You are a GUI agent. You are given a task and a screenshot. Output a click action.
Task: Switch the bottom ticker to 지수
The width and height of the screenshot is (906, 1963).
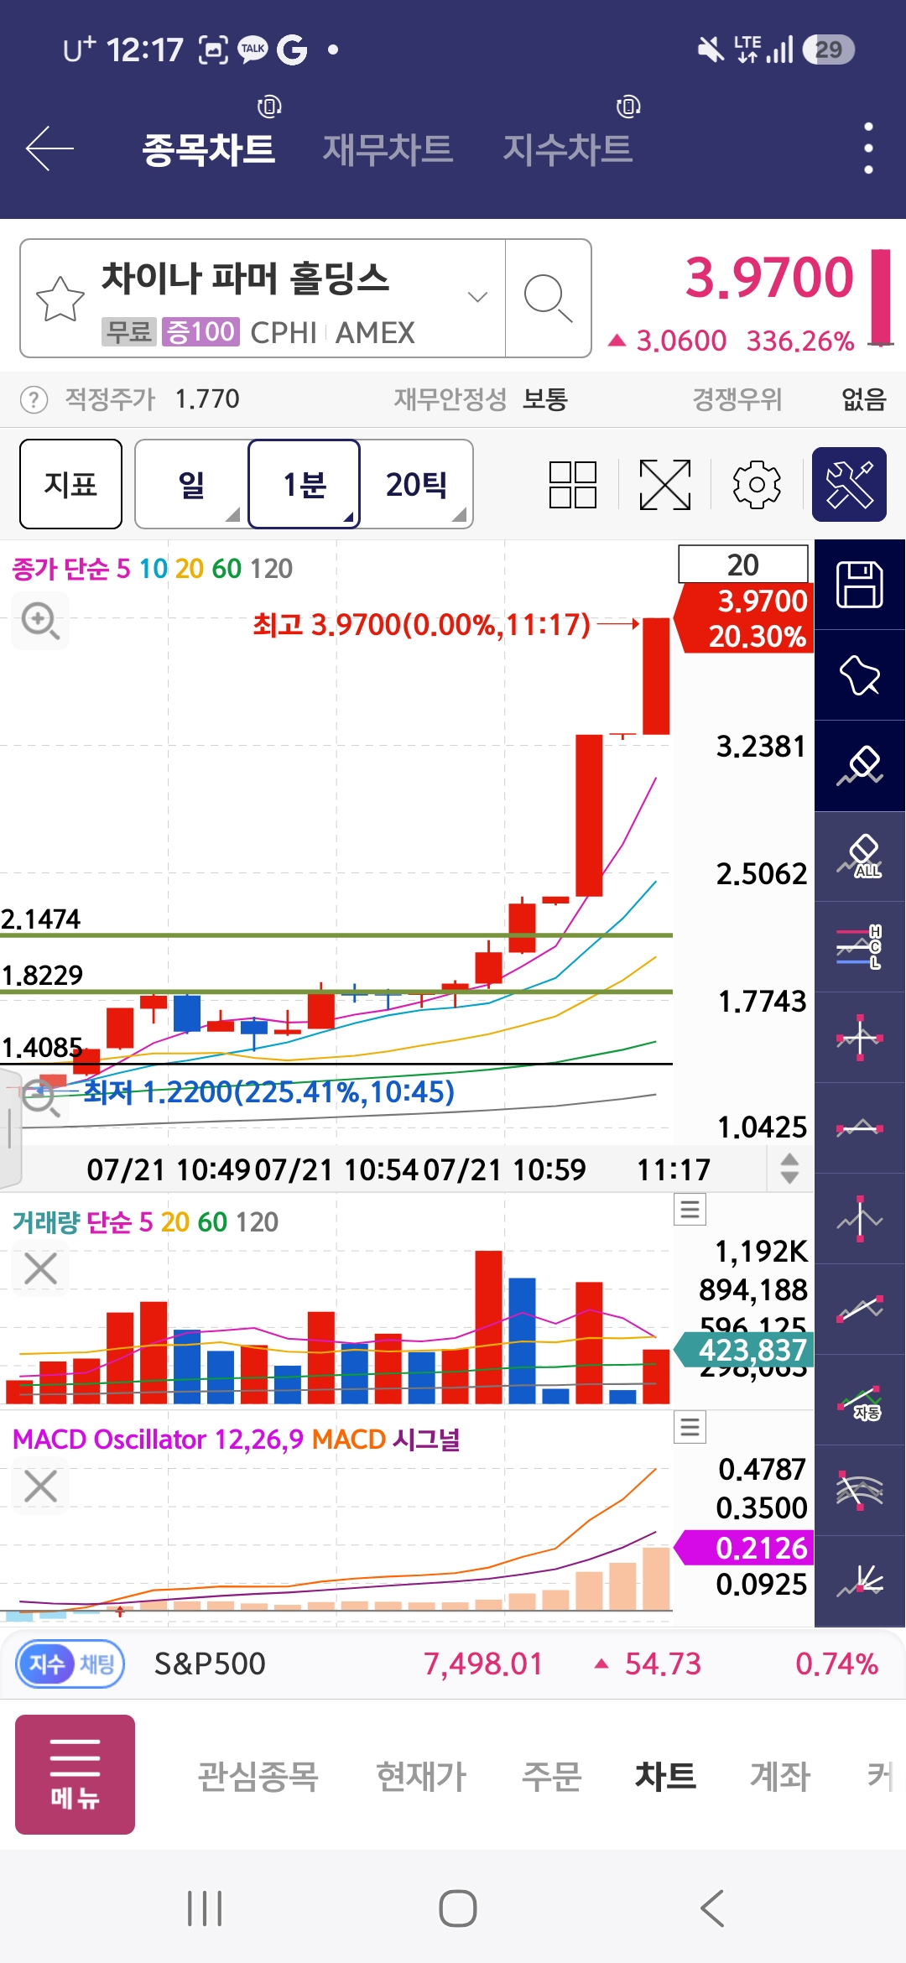tap(47, 1664)
